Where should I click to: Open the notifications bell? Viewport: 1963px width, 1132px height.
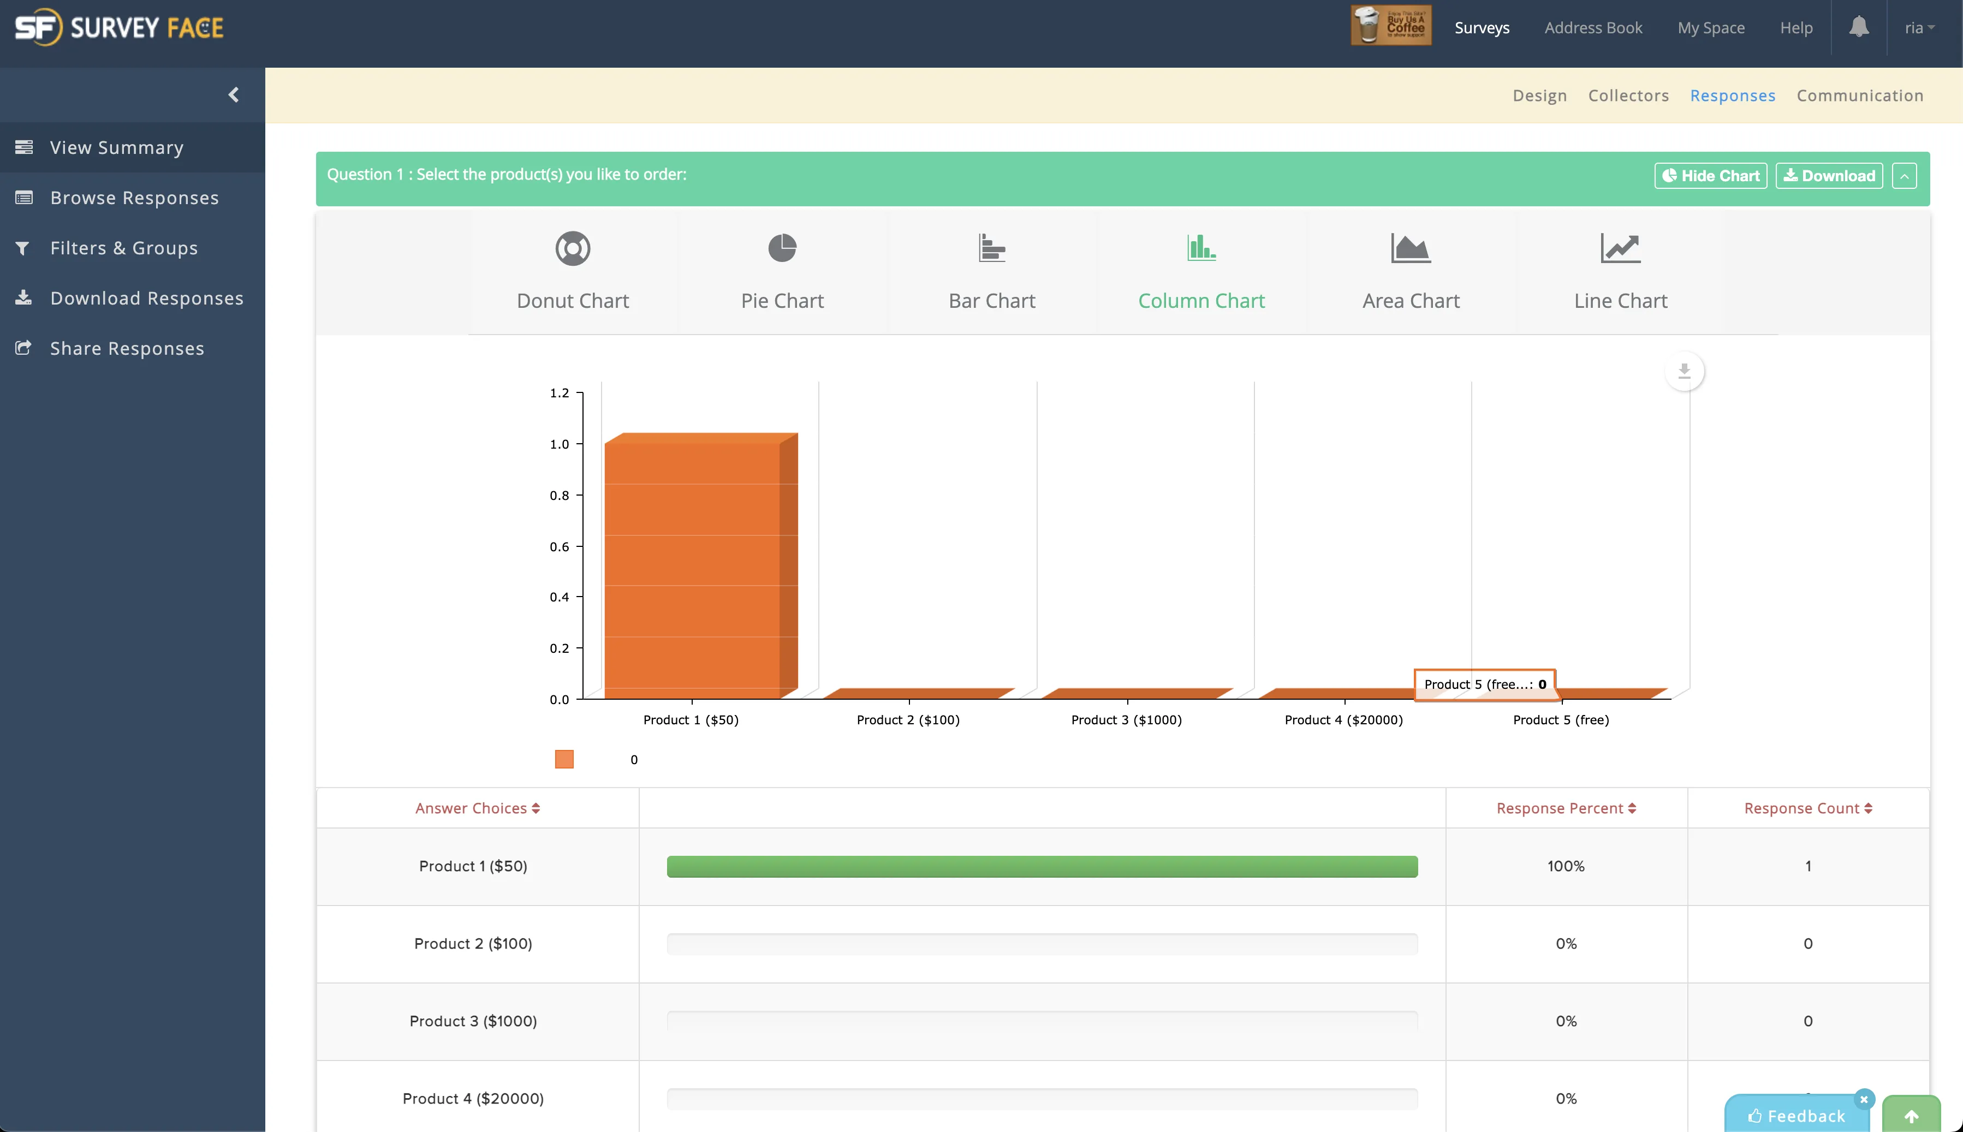(1859, 27)
